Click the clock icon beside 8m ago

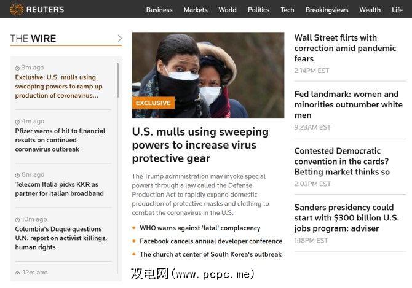pyautogui.click(x=17, y=175)
